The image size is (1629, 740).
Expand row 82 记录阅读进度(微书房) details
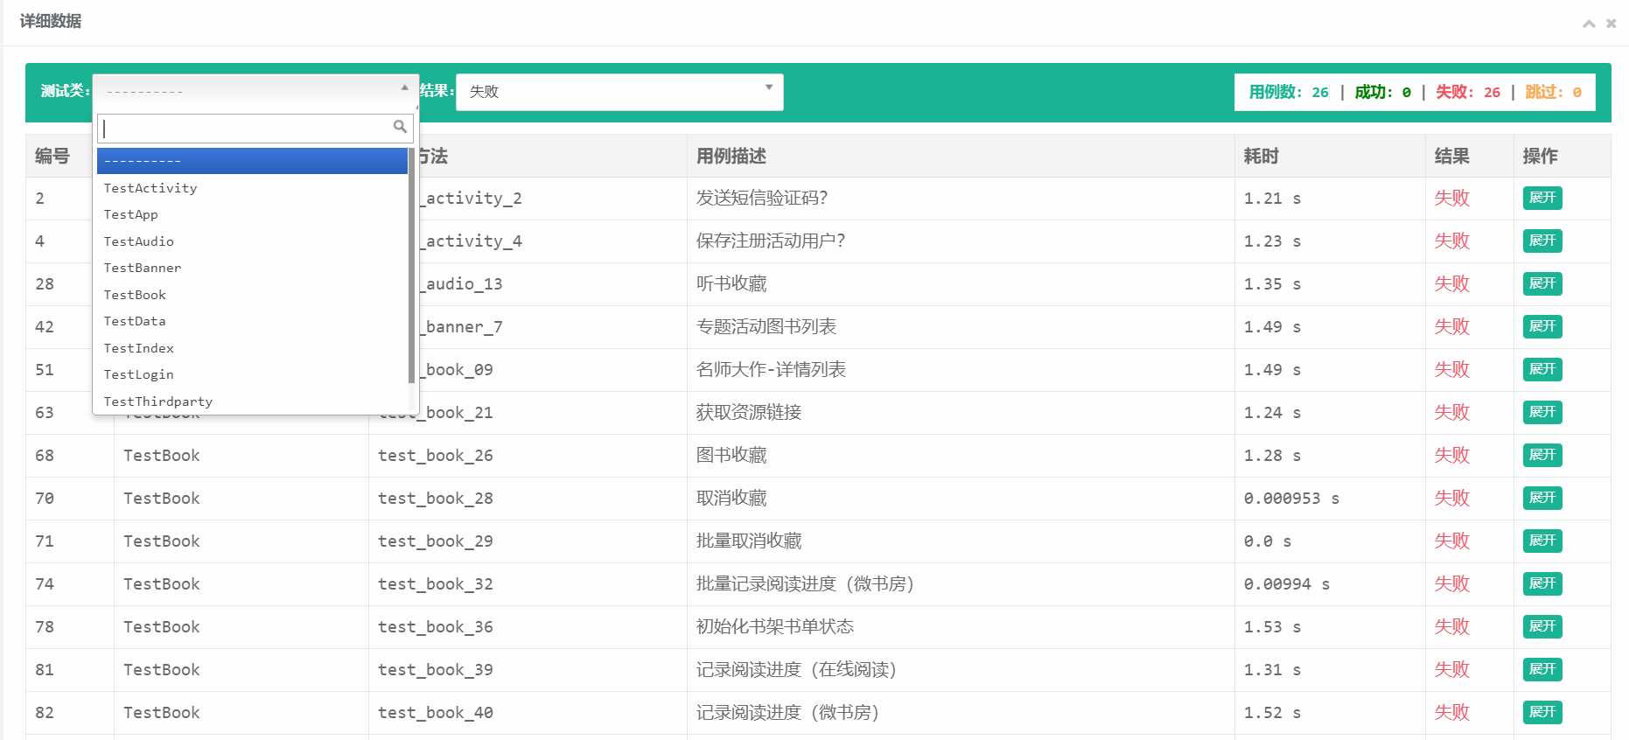tap(1542, 712)
